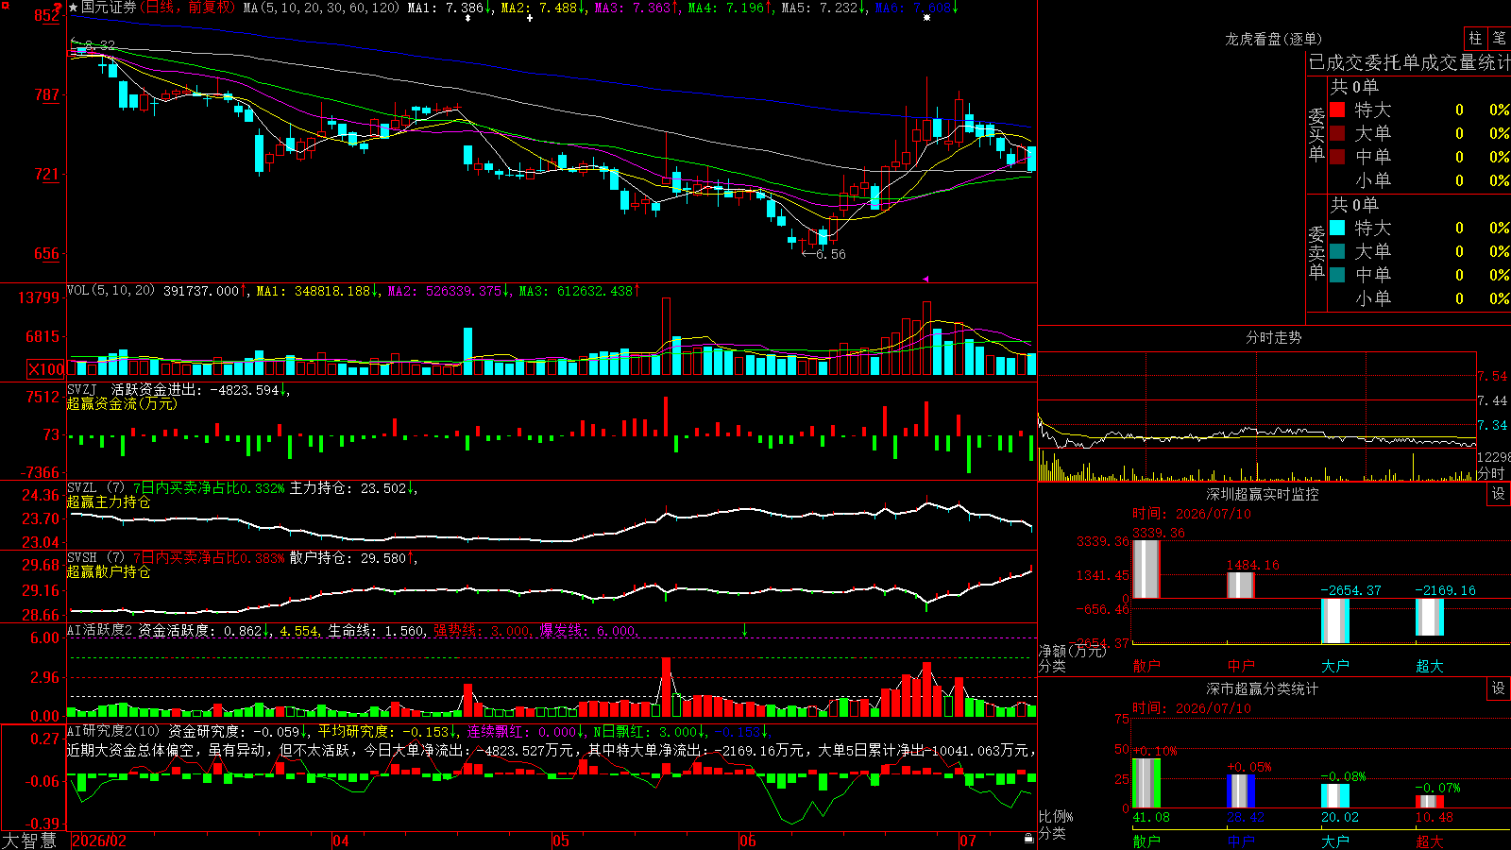The image size is (1511, 850).
Task: Click the AI活跃度2 indicator label
Action: pyautogui.click(x=100, y=630)
